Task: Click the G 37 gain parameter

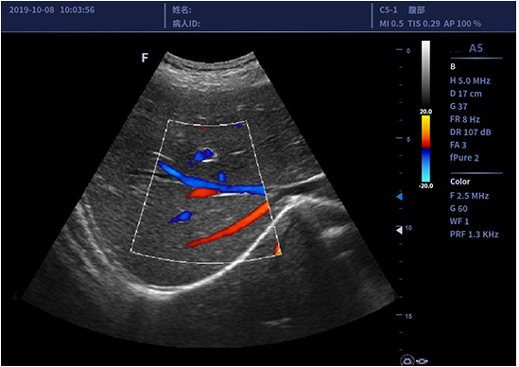Action: click(x=458, y=107)
